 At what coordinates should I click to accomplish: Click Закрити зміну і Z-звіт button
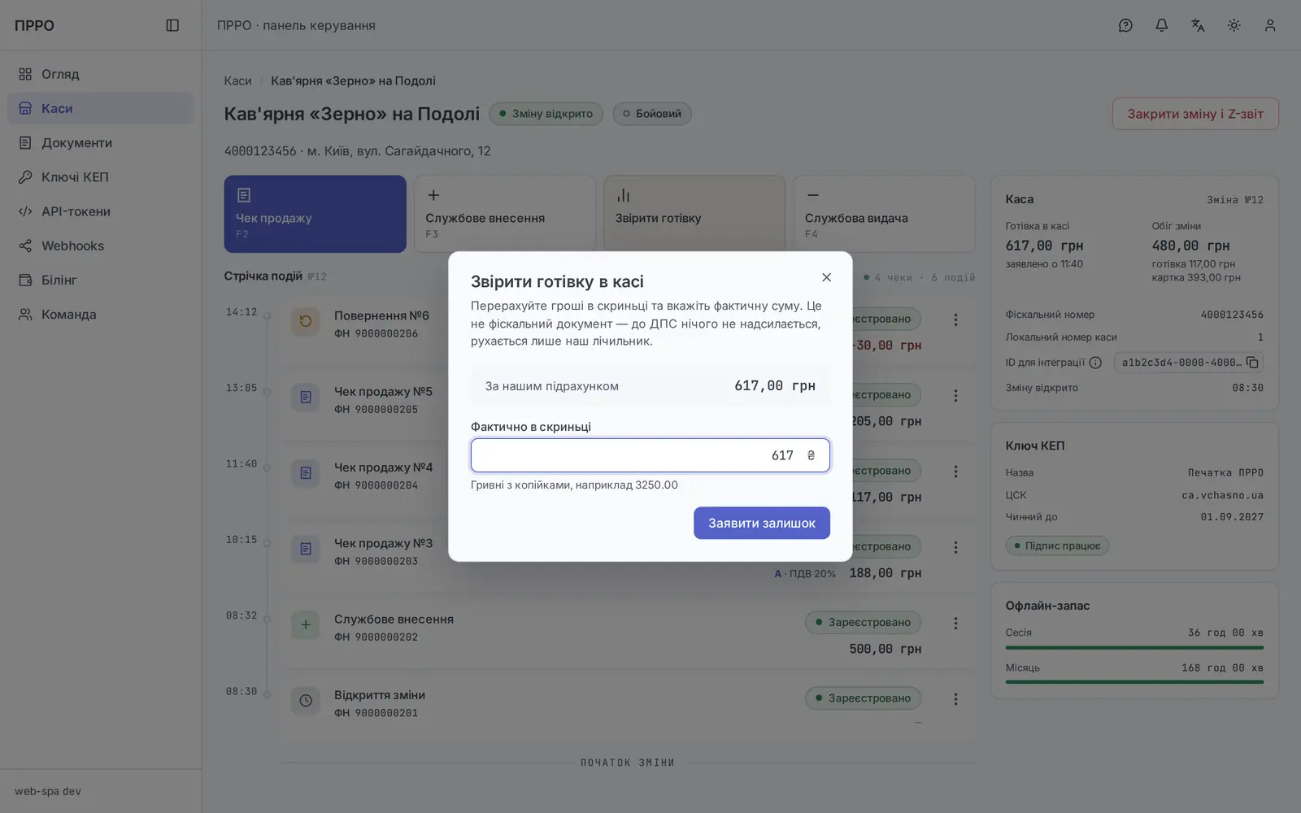pyautogui.click(x=1195, y=114)
